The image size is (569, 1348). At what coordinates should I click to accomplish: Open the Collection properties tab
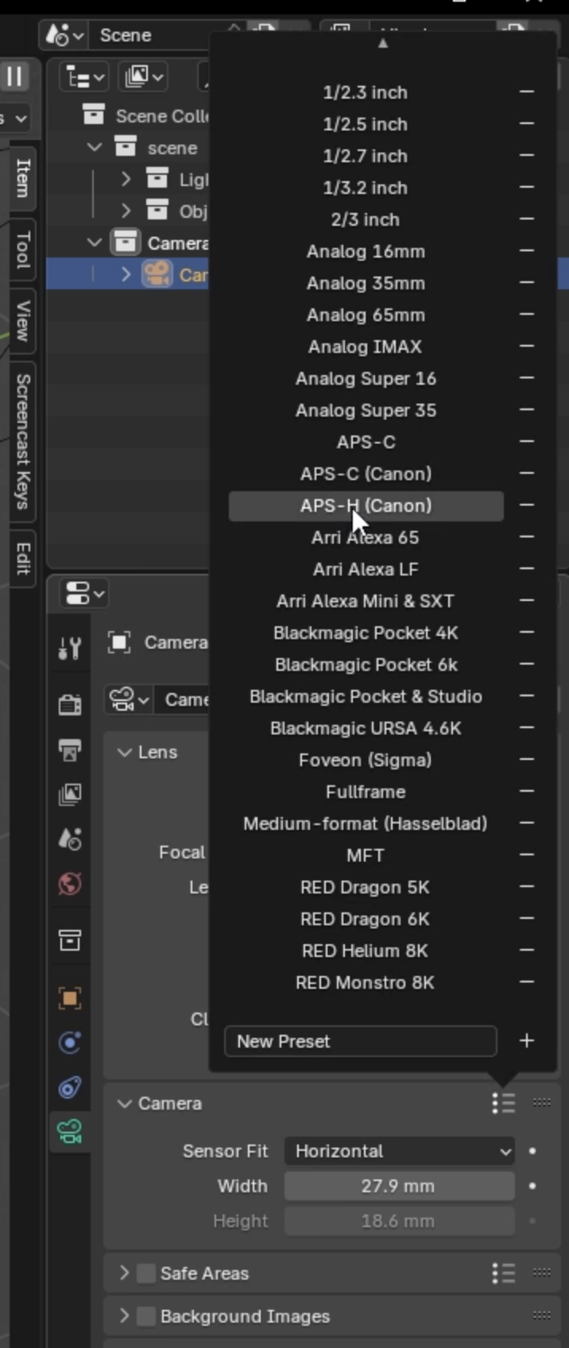70,941
